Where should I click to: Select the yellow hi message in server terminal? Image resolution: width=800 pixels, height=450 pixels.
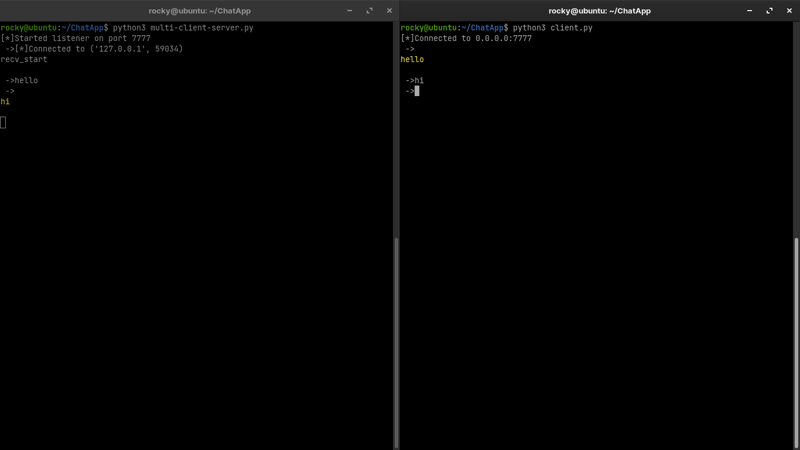(x=5, y=101)
